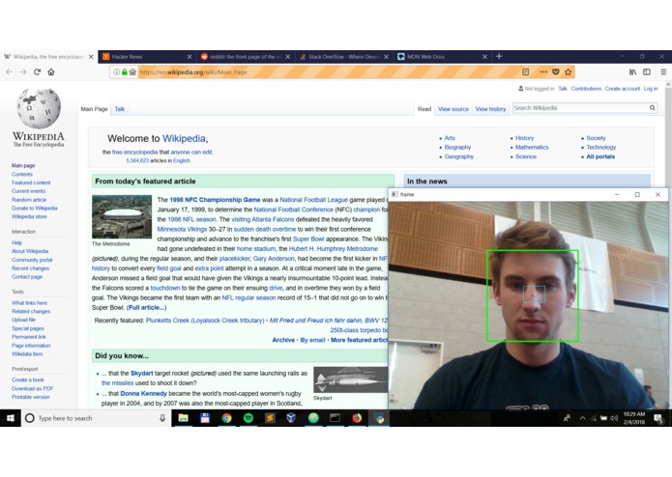This screenshot has width=672, height=477.
Task: Open a new browser tab with plus
Action: (x=499, y=56)
